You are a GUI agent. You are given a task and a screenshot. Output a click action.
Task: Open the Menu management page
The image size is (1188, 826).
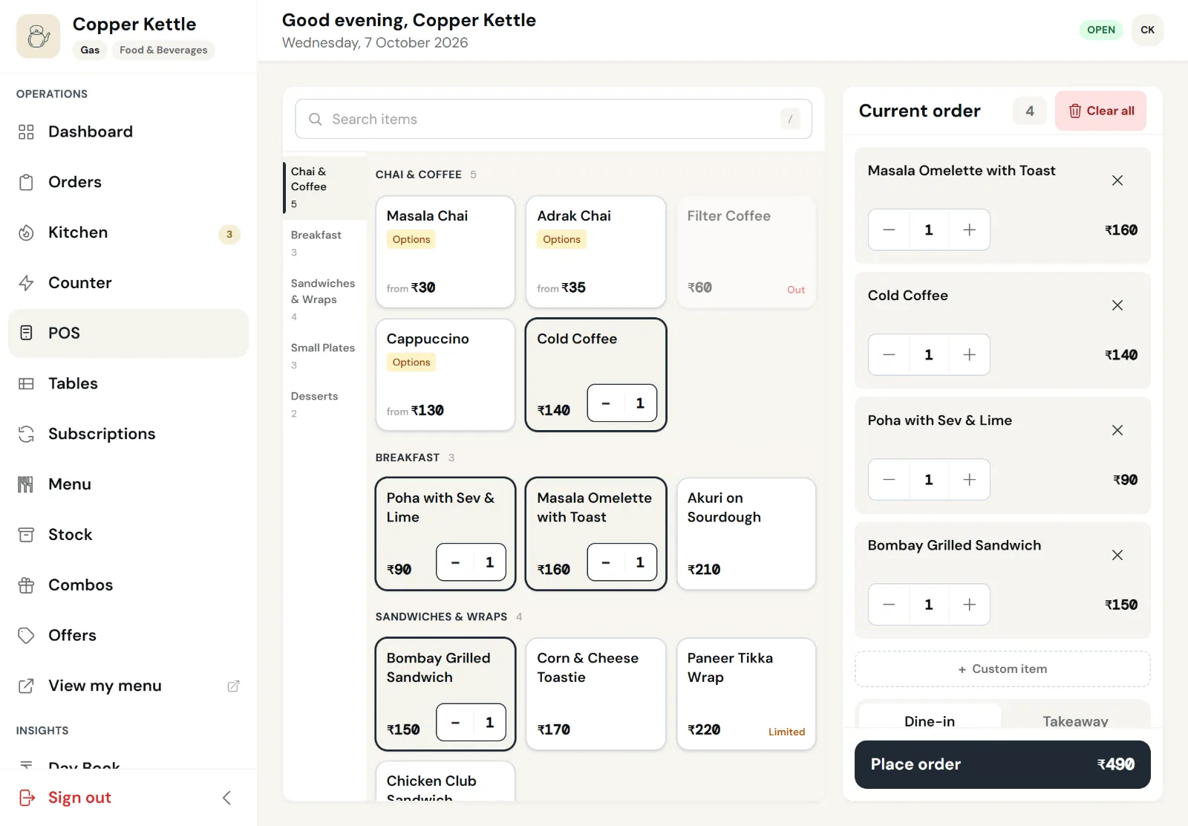pyautogui.click(x=128, y=484)
